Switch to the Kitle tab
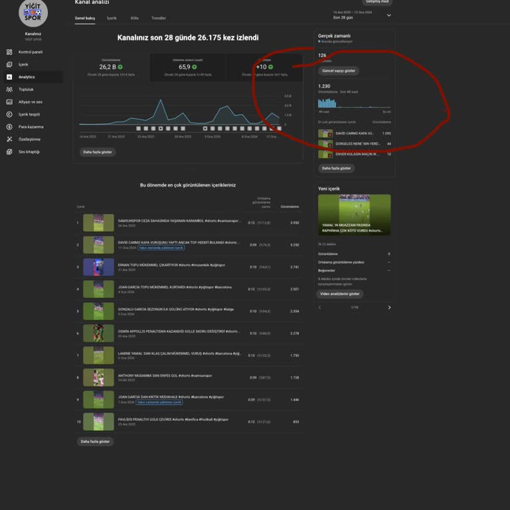The height and width of the screenshot is (510, 510). point(134,18)
